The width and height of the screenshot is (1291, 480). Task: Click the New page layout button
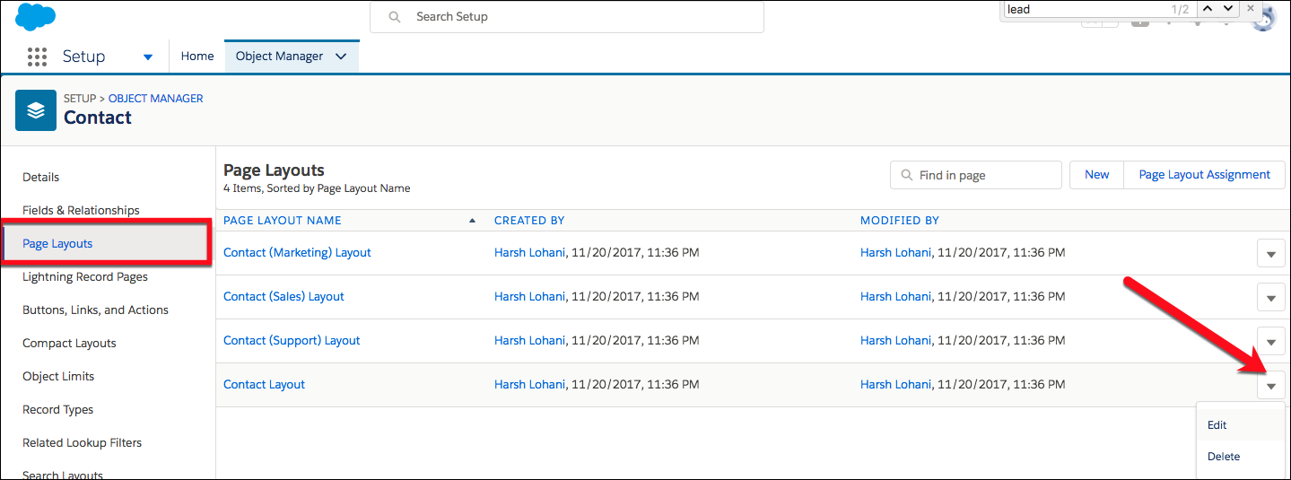1096,175
